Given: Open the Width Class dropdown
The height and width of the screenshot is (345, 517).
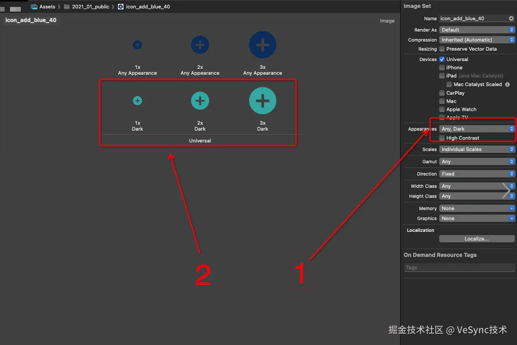Looking at the screenshot, I should pyautogui.click(x=477, y=186).
